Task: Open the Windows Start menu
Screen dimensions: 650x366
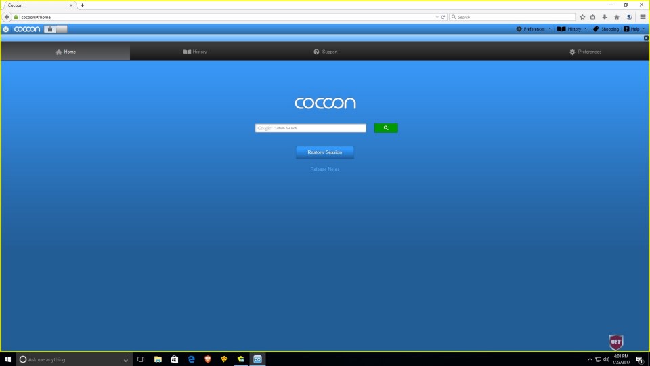Action: (x=8, y=359)
